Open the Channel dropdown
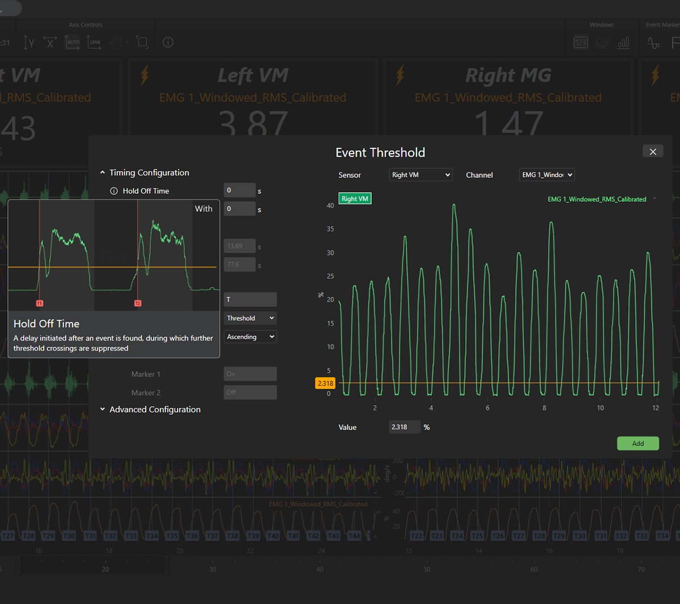Viewport: 680px width, 604px height. (546, 175)
